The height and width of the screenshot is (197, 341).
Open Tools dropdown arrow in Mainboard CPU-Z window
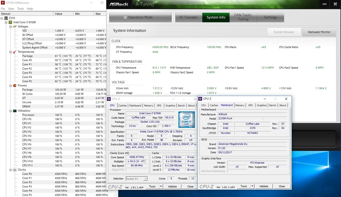(252, 186)
